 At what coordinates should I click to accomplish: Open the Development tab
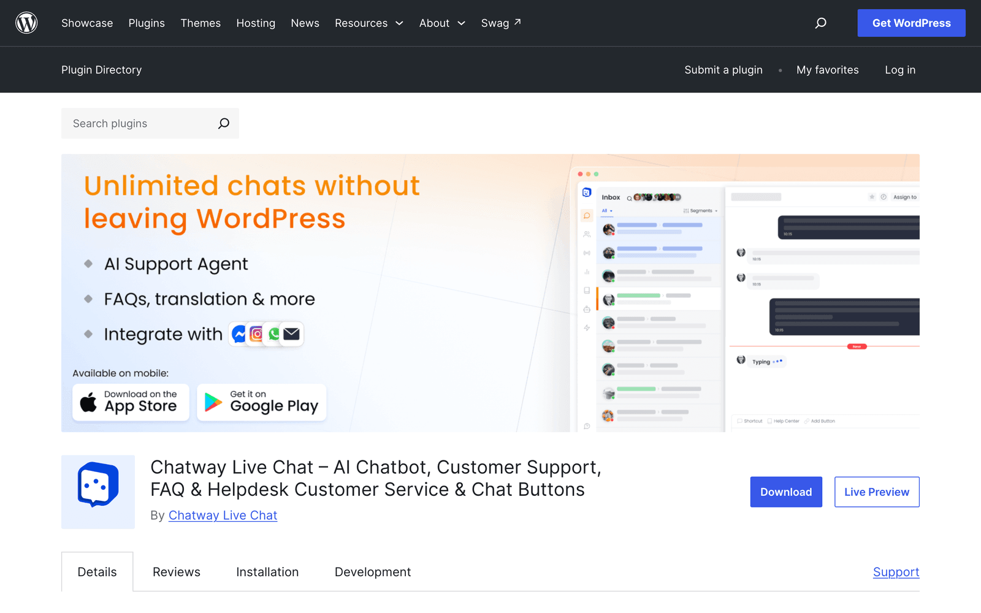pos(373,572)
